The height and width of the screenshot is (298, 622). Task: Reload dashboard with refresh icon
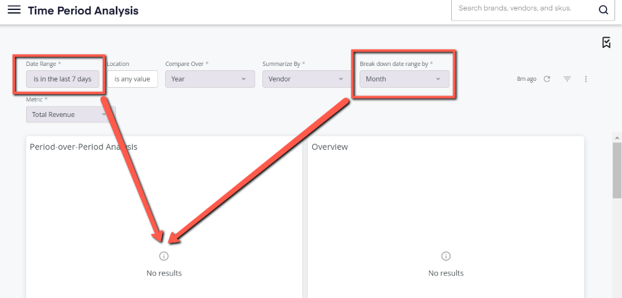pos(547,79)
